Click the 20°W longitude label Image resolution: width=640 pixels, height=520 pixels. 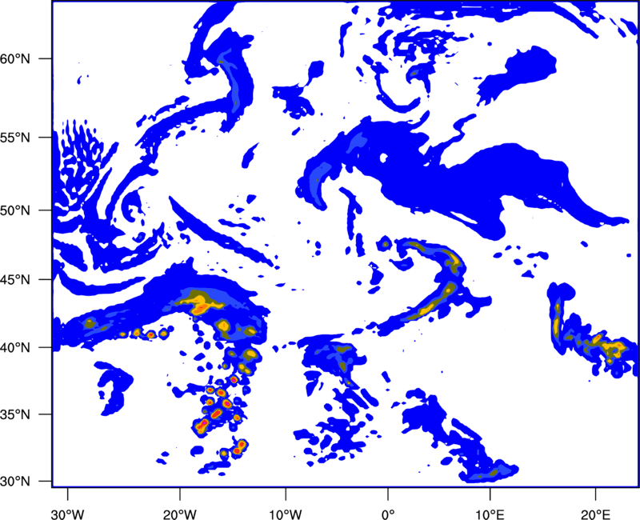click(180, 514)
